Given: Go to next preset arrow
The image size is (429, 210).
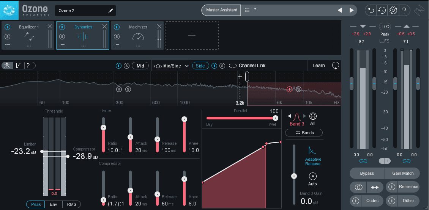Looking at the screenshot, I should [x=352, y=10].
